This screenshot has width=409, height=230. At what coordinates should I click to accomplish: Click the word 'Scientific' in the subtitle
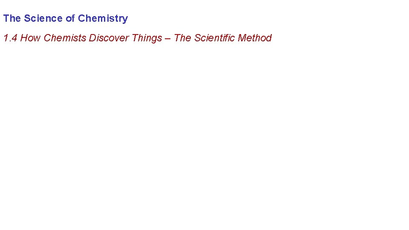[x=215, y=38]
